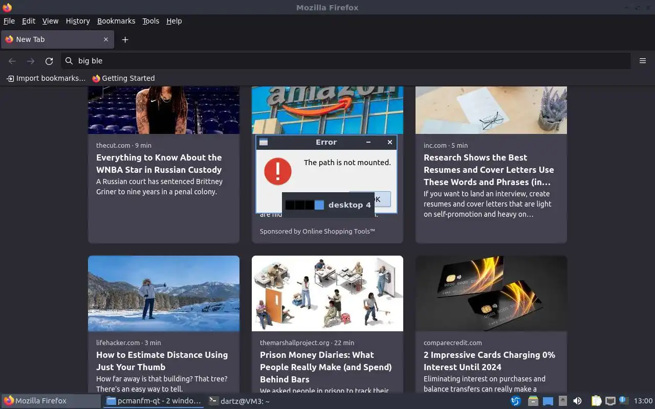
Task: Click the forward navigation arrow
Action: (x=31, y=61)
